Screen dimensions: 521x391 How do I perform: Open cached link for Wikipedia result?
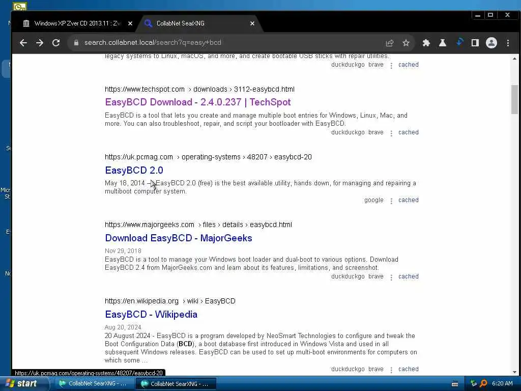[409, 369]
